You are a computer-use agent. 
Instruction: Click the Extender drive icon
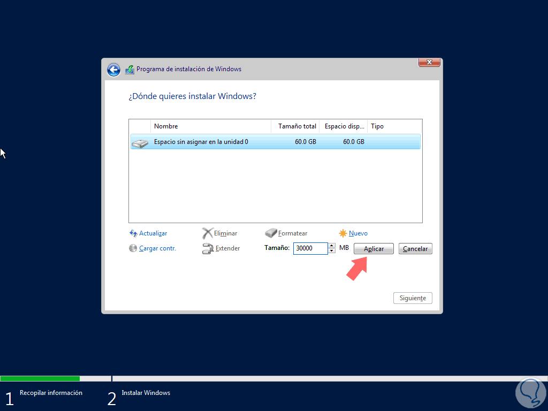[208, 248]
